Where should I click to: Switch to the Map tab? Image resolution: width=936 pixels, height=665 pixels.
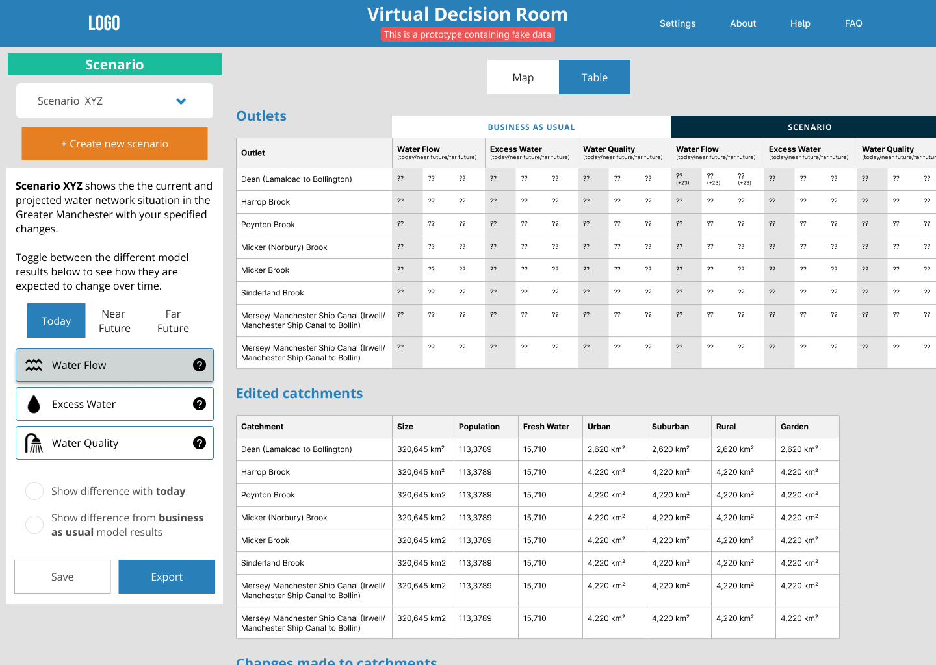523,77
